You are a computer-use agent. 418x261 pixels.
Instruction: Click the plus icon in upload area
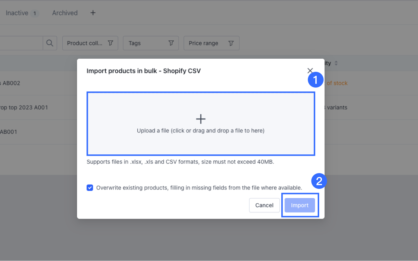point(201,119)
